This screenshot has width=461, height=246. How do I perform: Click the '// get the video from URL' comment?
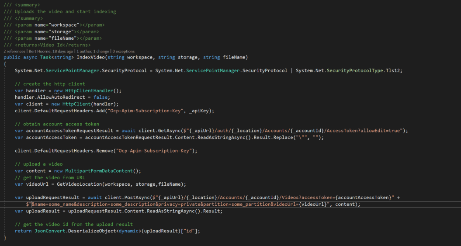(x=50, y=177)
